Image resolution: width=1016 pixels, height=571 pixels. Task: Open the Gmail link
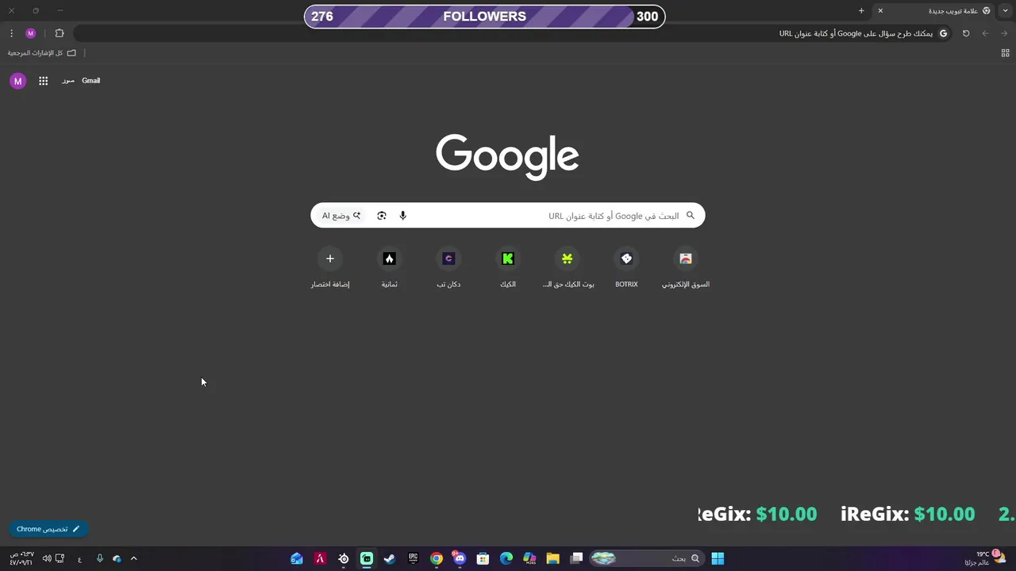point(90,81)
